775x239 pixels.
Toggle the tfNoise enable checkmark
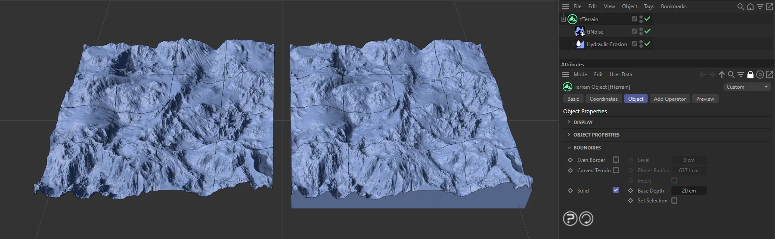647,31
